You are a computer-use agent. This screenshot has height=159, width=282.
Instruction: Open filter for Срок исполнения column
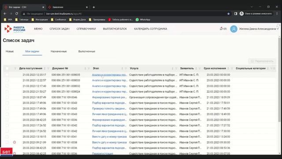(232, 68)
